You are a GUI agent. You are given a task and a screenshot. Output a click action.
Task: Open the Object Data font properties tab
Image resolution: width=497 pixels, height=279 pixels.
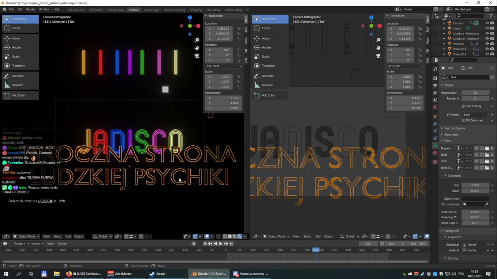(x=435, y=145)
